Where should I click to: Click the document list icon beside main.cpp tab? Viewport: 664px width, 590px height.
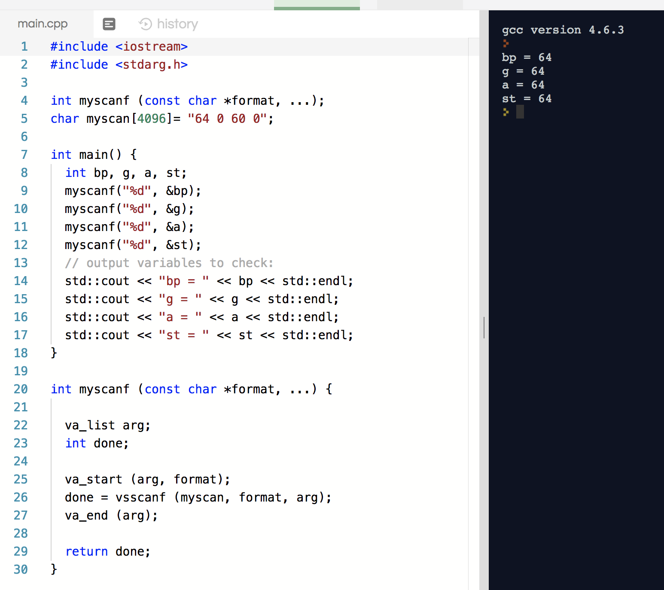click(109, 24)
